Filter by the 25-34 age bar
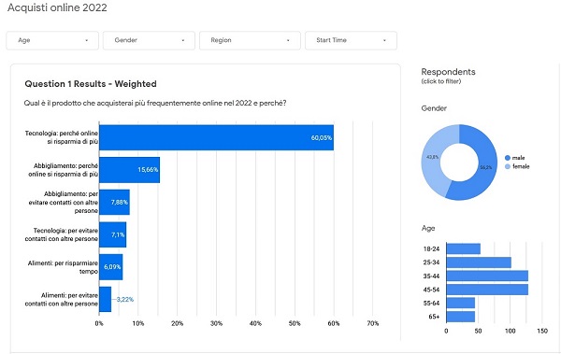Screen dimensions: 561x354 click(x=479, y=262)
